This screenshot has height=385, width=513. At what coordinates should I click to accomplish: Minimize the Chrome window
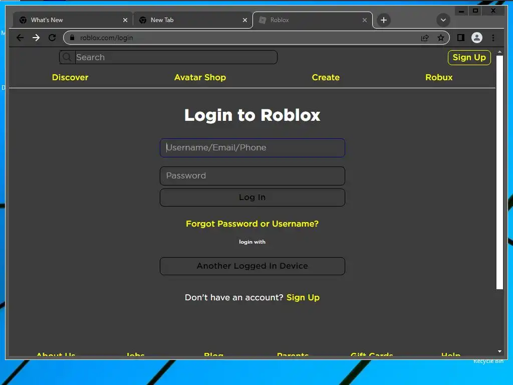pos(461,11)
